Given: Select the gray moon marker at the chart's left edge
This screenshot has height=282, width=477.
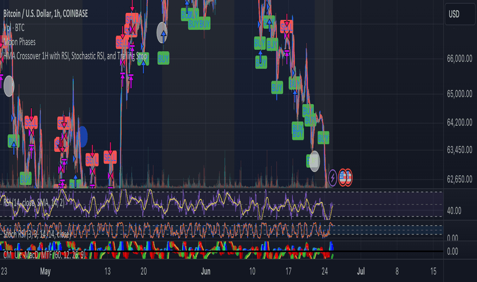Looking at the screenshot, I should pyautogui.click(x=9, y=86).
